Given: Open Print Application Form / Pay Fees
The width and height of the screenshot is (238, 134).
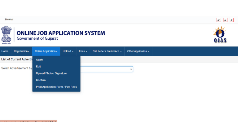Looking at the screenshot, I should point(56,87).
